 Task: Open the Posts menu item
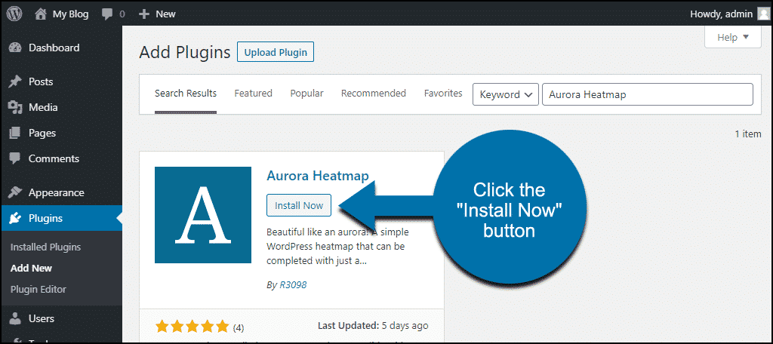[61, 81]
